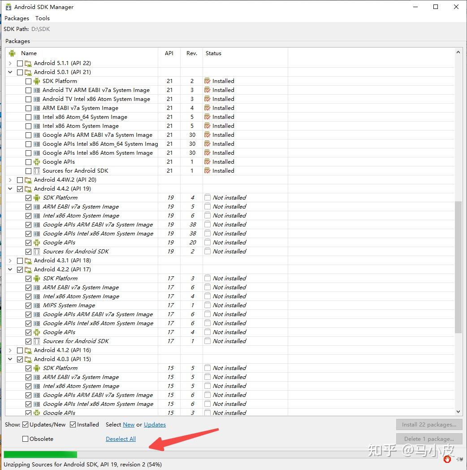467x470 pixels.
Task: Collapse the Android 4.4.2 (API 19) group
Action: [x=10, y=189]
